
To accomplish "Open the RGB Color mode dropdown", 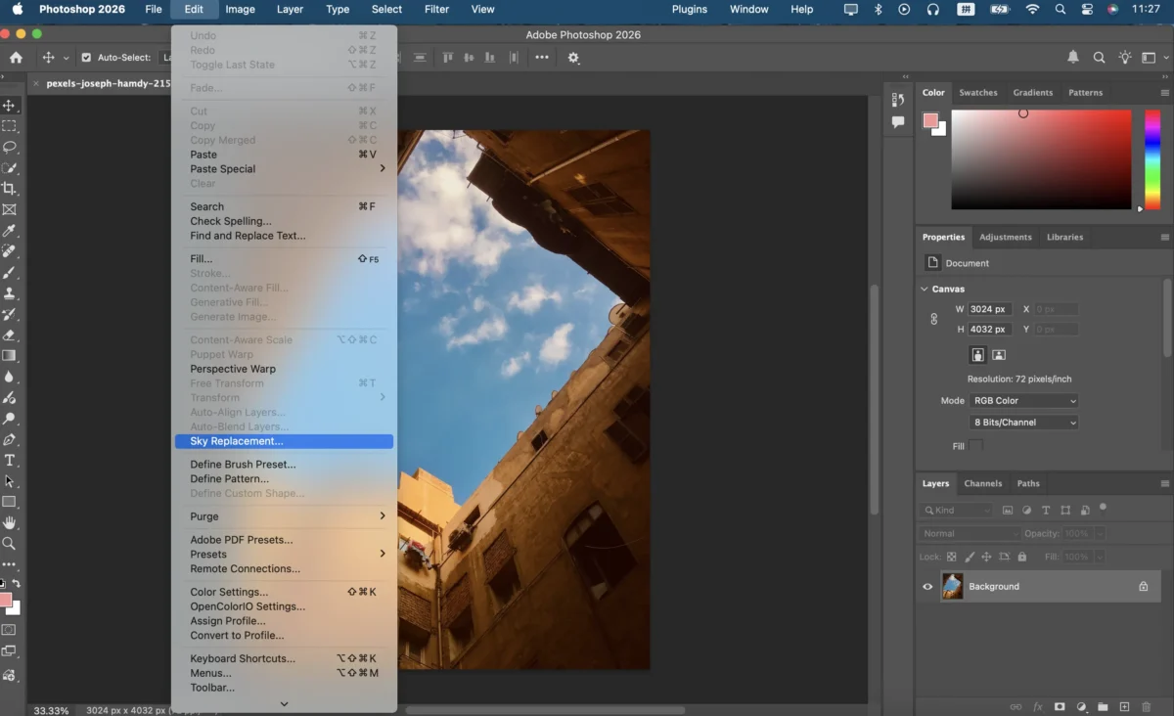I will point(1023,401).
